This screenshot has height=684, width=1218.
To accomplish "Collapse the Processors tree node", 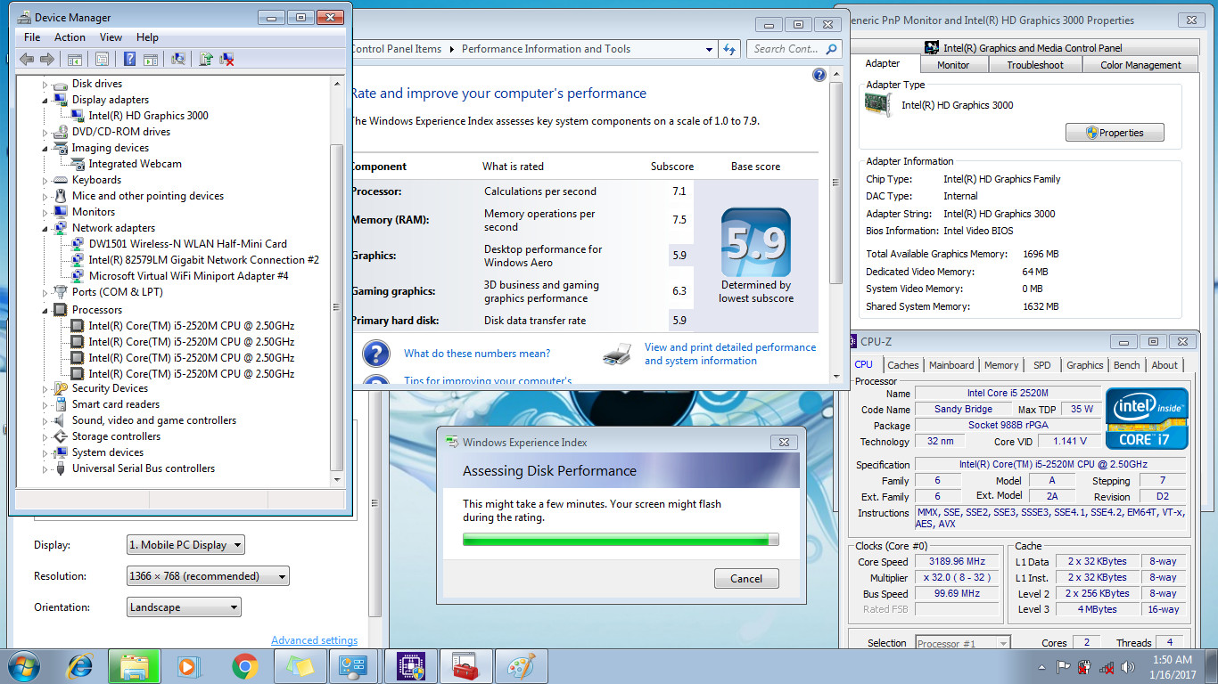I will pos(45,310).
